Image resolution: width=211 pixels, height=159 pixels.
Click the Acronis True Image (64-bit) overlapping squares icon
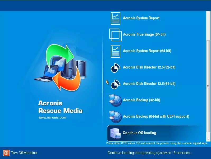coord(115,35)
